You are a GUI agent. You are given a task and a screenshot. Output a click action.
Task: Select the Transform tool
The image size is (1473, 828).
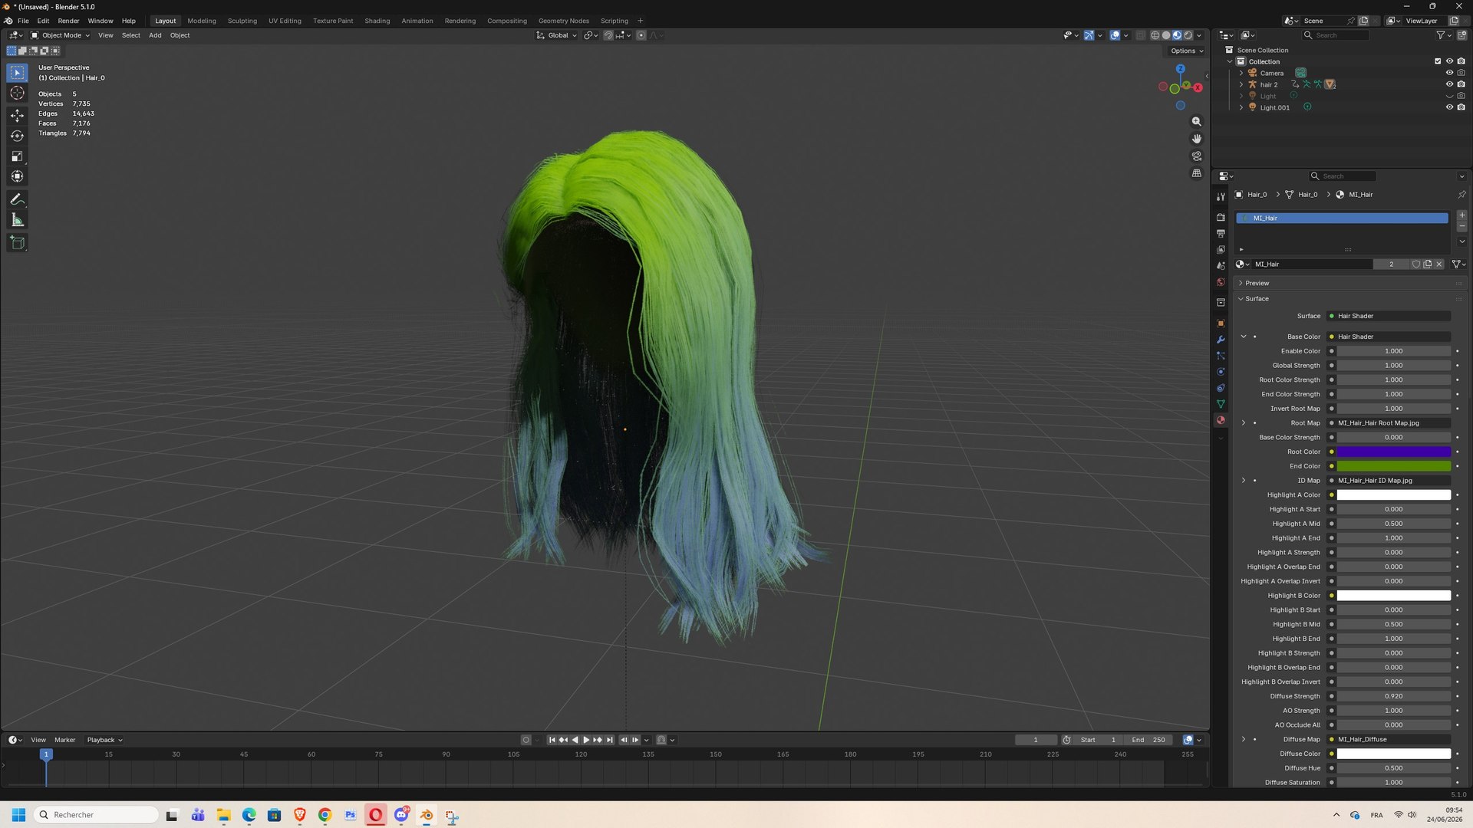[17, 177]
